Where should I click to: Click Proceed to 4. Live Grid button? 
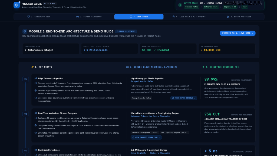(238, 33)
